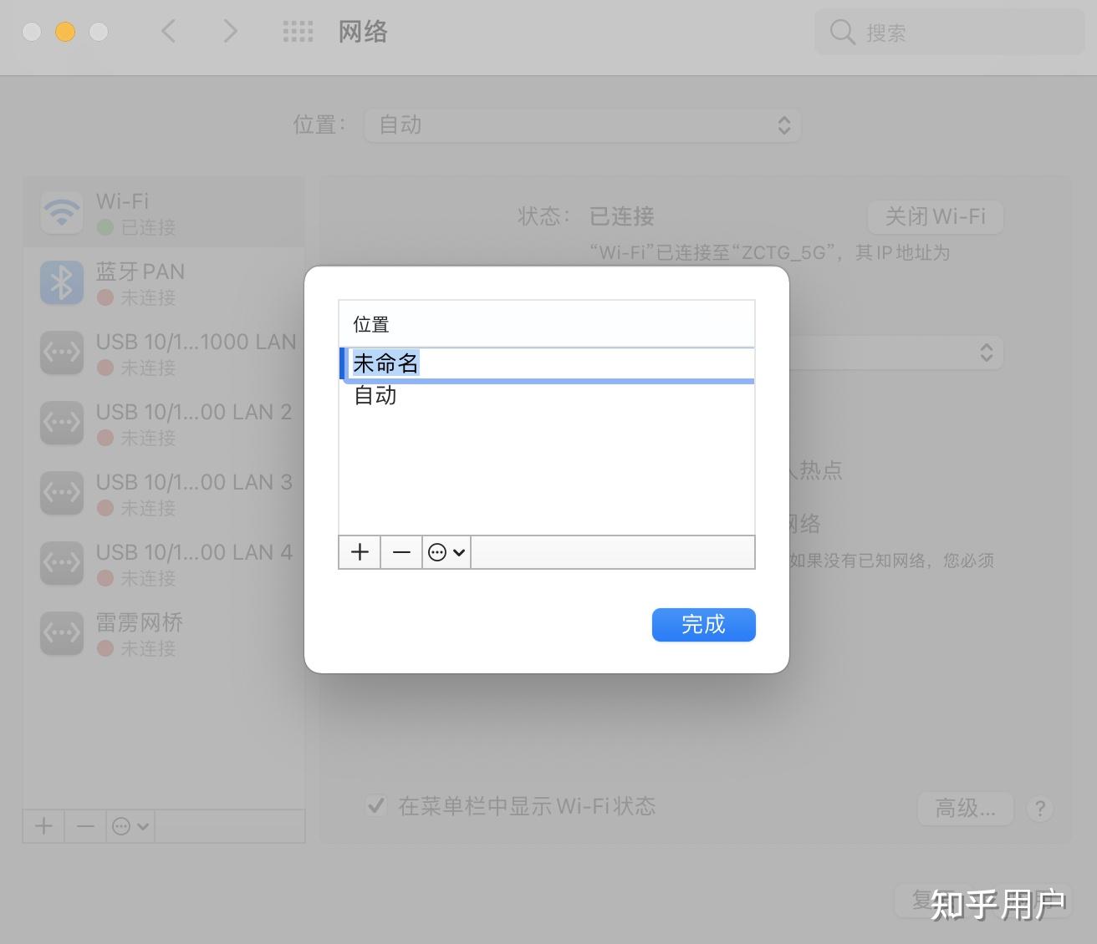Remove the network service with the sidebar minus button
Viewport: 1097px width, 944px height.
[x=85, y=826]
